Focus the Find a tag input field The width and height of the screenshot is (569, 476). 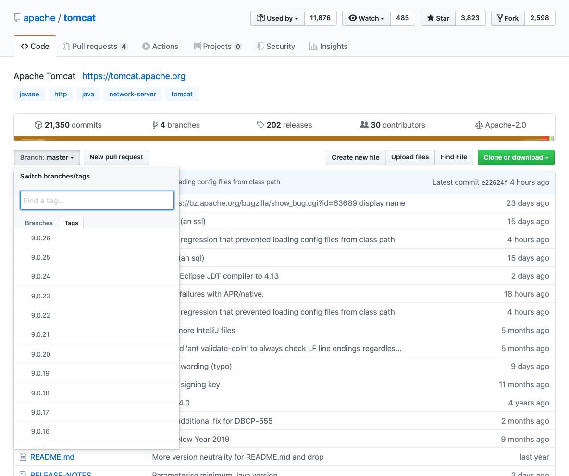97,201
